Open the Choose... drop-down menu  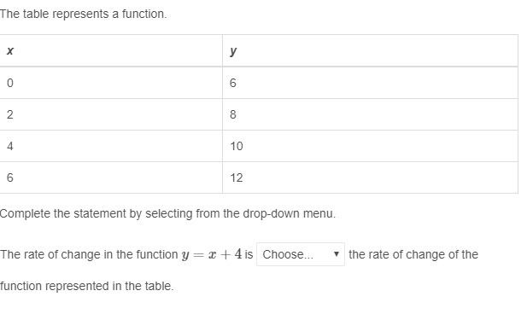coord(301,254)
